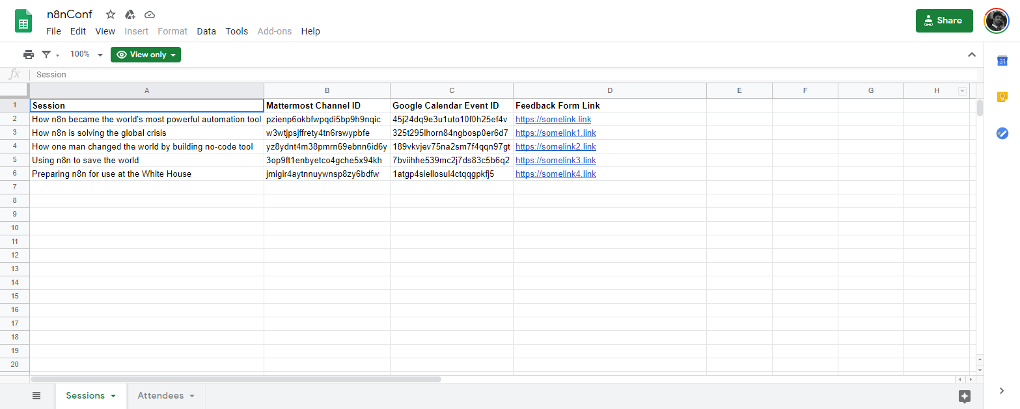Select cell 'How n8n is solving the global crisis'
Image resolution: width=1020 pixels, height=409 pixels.
tap(146, 133)
